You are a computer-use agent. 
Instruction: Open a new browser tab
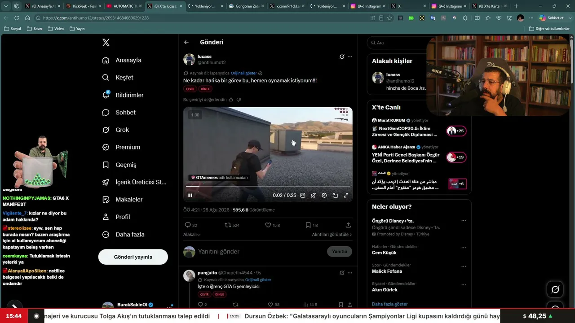pos(516,6)
